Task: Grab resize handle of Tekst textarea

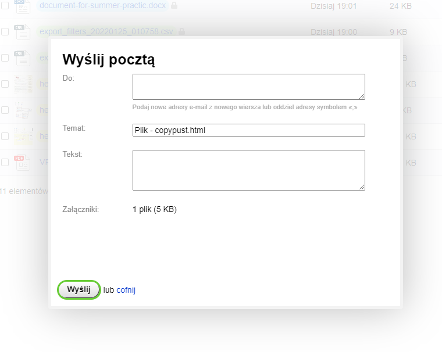Action: pos(362,187)
